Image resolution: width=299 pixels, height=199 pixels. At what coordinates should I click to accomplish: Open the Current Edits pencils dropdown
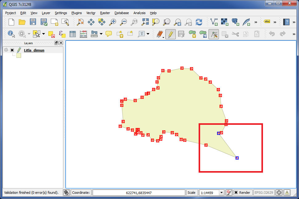pyautogui.click(x=163, y=37)
